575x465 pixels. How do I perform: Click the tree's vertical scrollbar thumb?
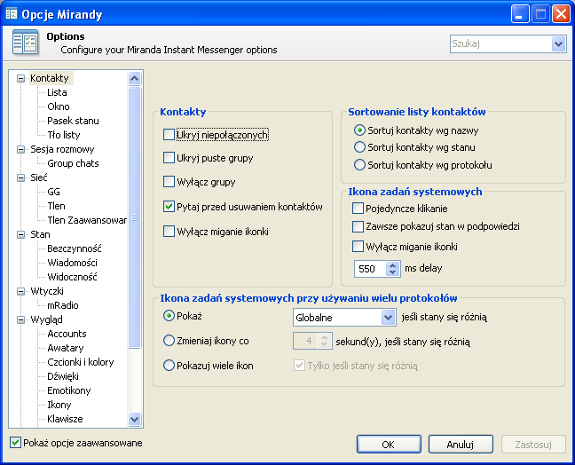point(135,217)
